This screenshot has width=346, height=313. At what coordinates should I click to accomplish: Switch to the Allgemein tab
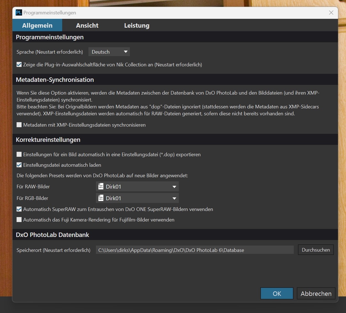tap(37, 25)
